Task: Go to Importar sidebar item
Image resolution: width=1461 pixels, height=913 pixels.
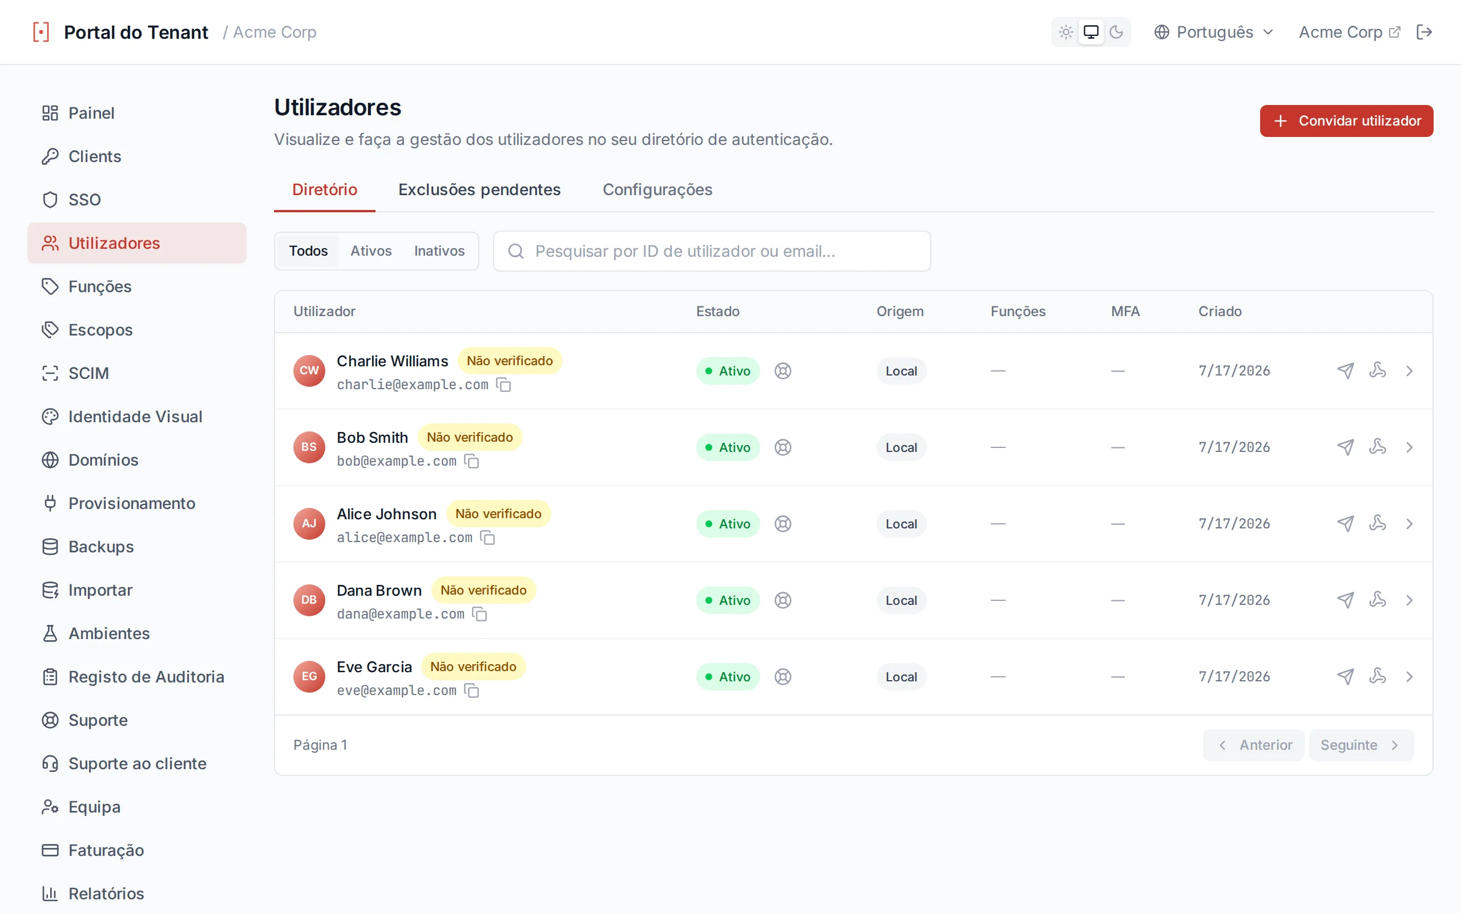Action: click(136, 590)
